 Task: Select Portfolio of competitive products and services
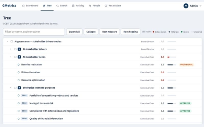(54, 96)
